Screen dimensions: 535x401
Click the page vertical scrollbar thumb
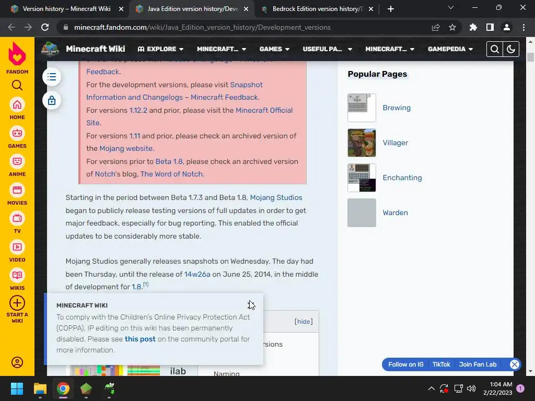coord(530,57)
